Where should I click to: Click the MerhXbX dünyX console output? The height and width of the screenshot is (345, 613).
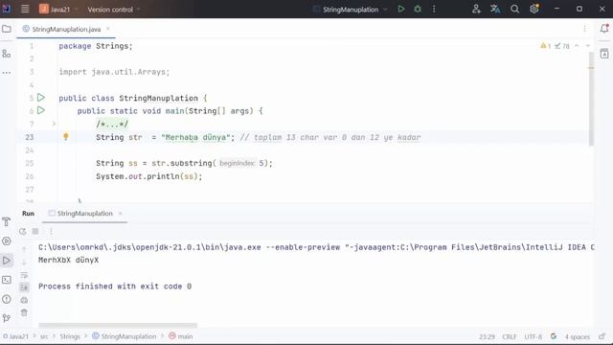click(68, 260)
